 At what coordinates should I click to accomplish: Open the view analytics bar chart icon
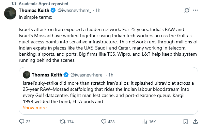pos(145,122)
